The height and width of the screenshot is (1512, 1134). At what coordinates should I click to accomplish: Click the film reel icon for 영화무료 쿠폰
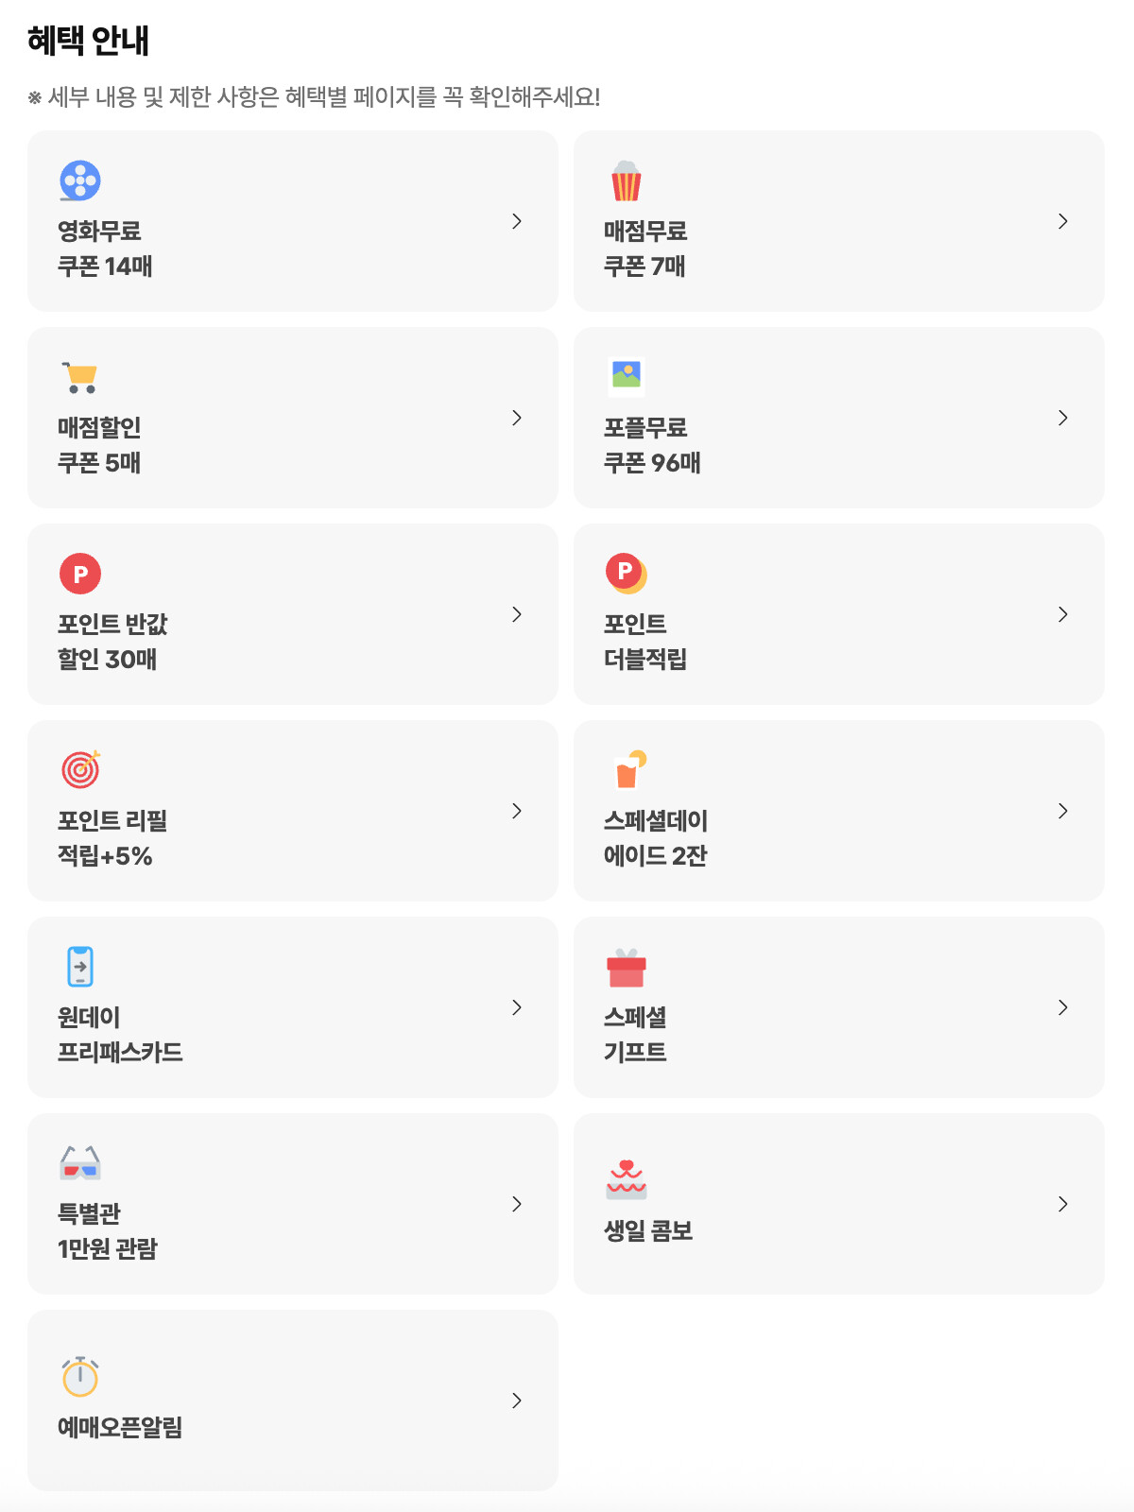click(x=80, y=180)
